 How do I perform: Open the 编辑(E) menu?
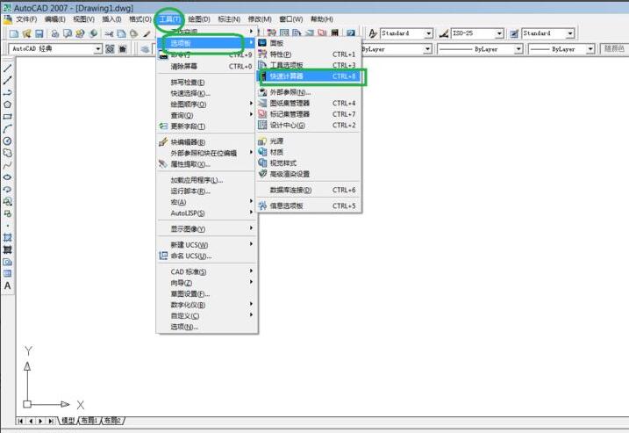(x=55, y=18)
